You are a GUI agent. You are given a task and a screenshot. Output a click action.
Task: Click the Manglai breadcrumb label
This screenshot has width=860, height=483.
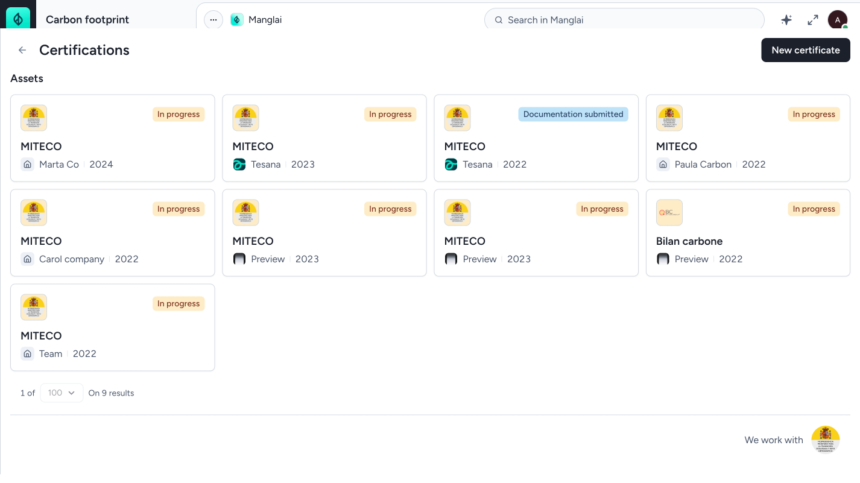[x=265, y=20]
